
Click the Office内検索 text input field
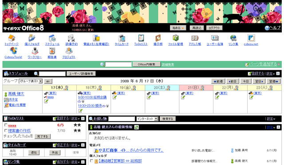(118, 64)
